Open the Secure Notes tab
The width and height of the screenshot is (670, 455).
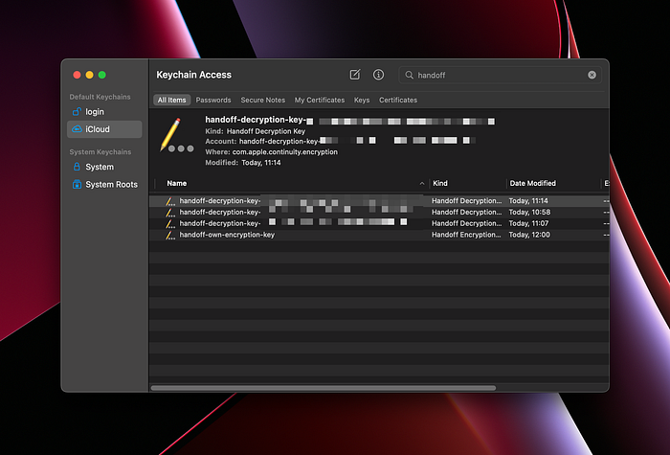263,100
